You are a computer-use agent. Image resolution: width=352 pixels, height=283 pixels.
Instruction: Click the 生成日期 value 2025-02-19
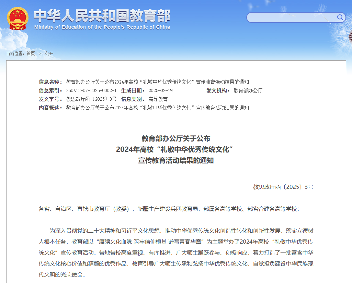[160, 90]
